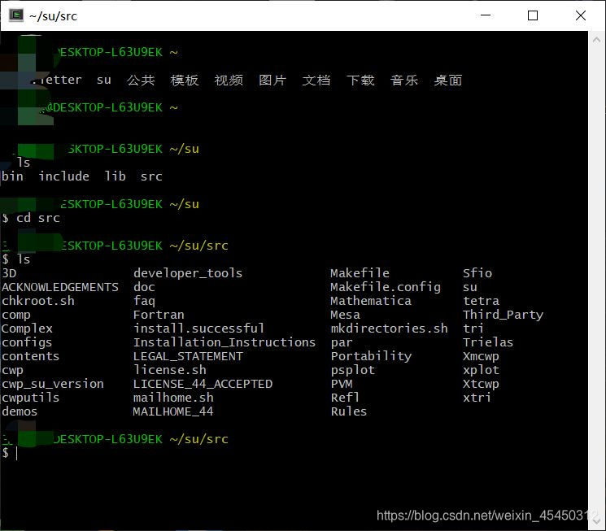Click the doc directory entry
Screen dimensions: 606x531
pyautogui.click(x=144, y=287)
